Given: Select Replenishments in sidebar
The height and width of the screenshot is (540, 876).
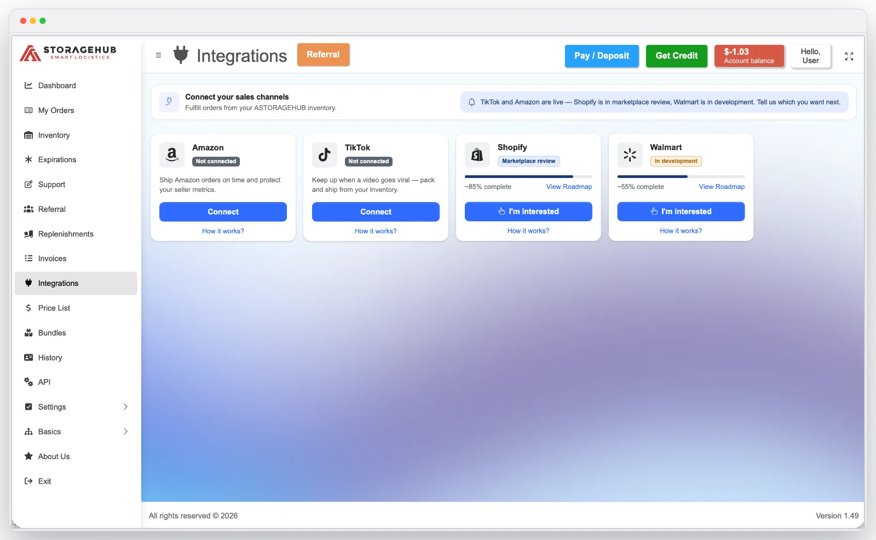Looking at the screenshot, I should pos(76,234).
